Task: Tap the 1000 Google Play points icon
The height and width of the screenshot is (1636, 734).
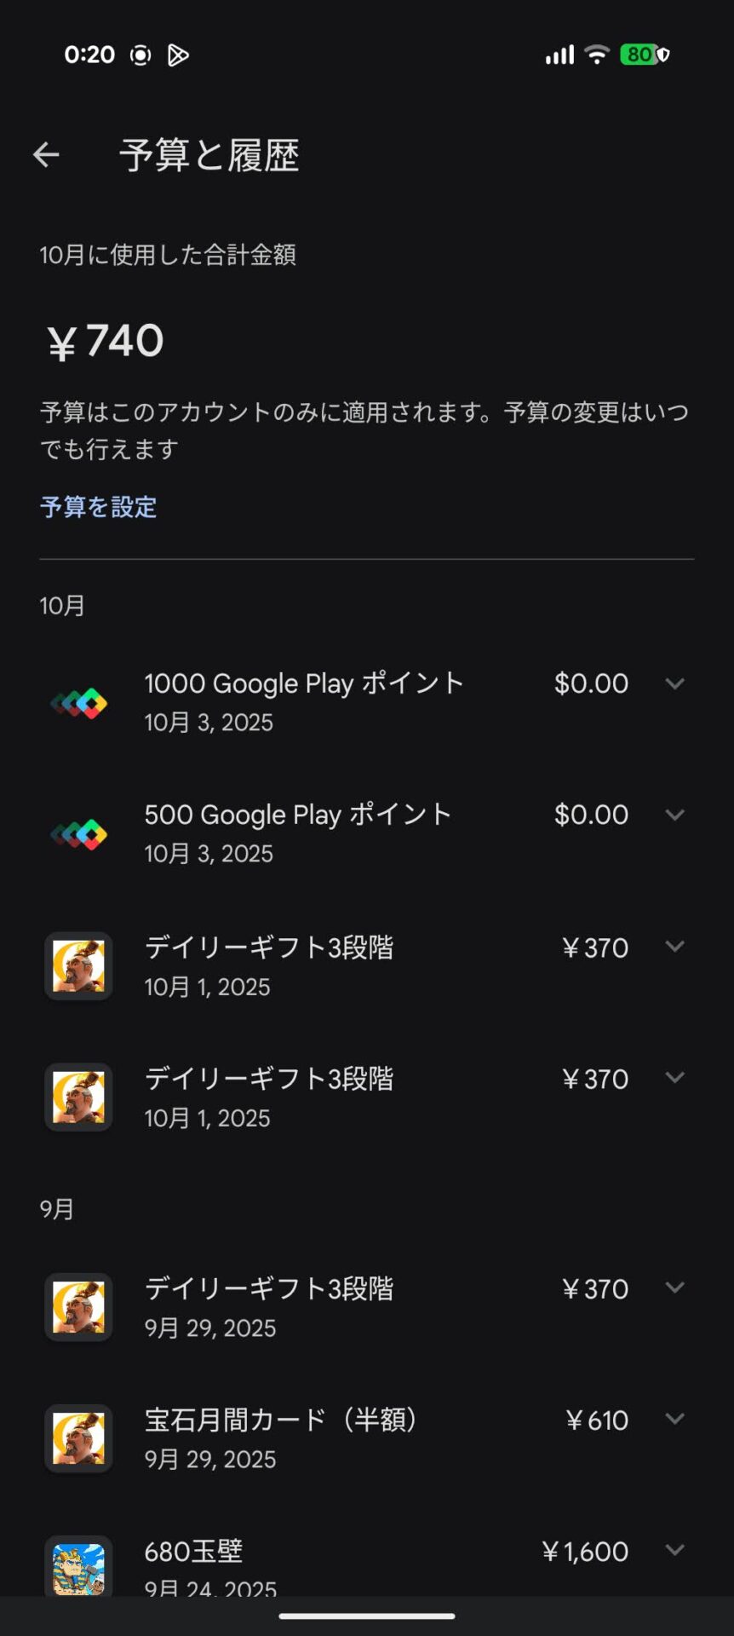Action: pyautogui.click(x=78, y=703)
